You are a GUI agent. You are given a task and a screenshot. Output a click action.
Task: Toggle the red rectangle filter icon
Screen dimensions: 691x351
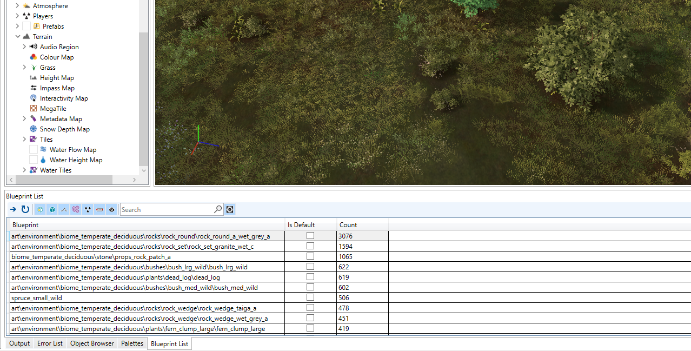[99, 209]
